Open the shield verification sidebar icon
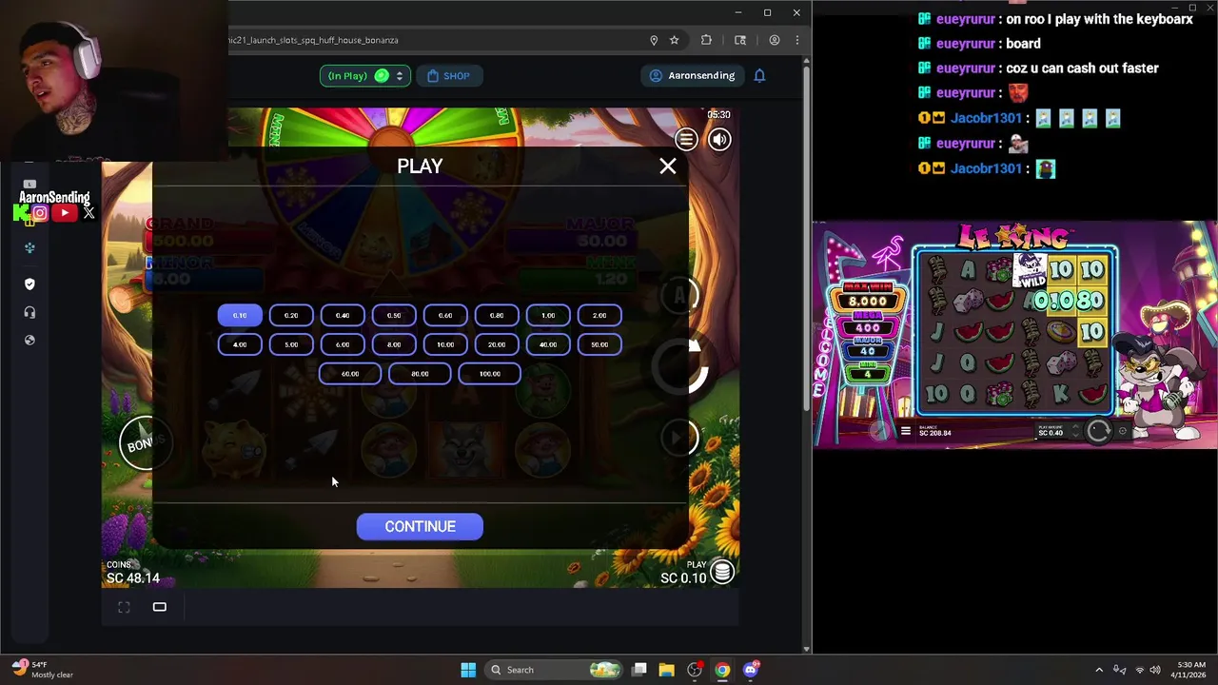This screenshot has width=1218, height=685. tap(29, 284)
